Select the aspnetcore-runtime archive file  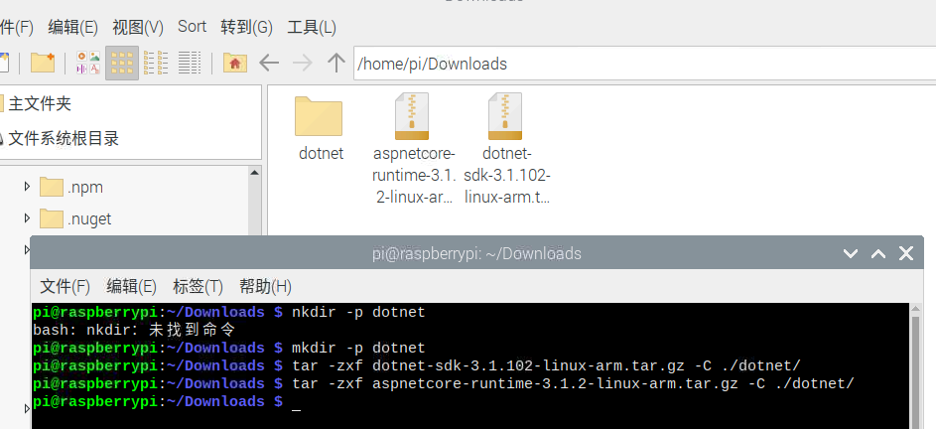click(414, 149)
